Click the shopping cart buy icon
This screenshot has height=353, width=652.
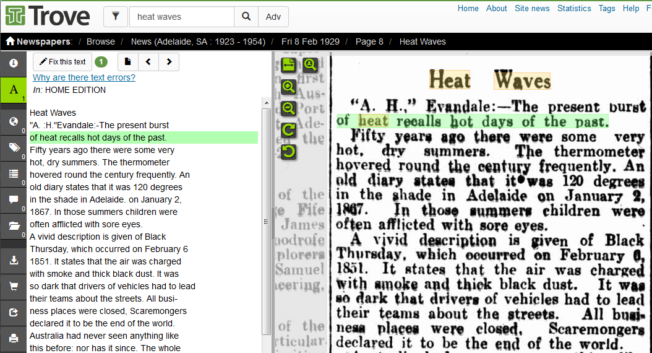pyautogui.click(x=13, y=286)
